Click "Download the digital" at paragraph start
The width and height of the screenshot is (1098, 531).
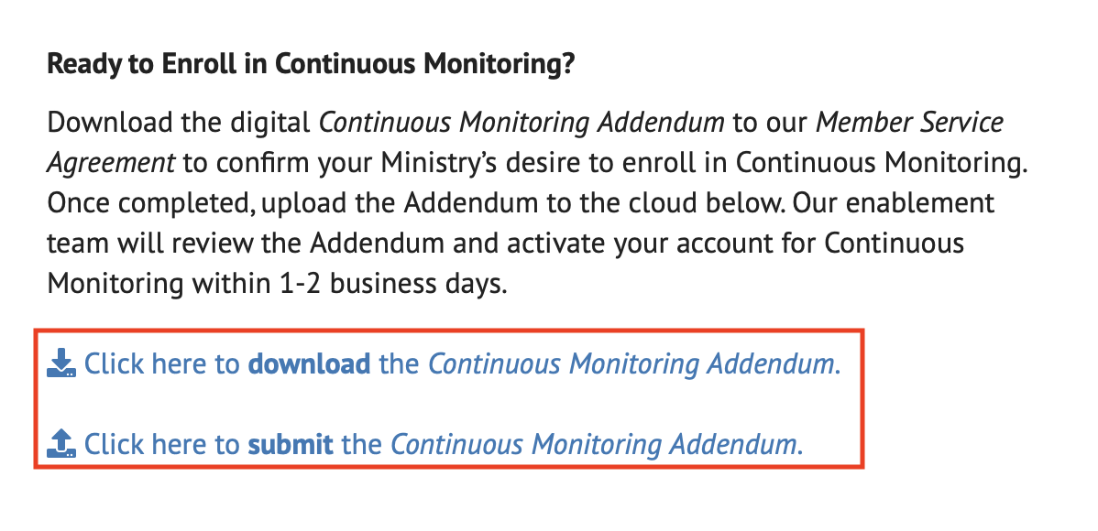tap(179, 122)
